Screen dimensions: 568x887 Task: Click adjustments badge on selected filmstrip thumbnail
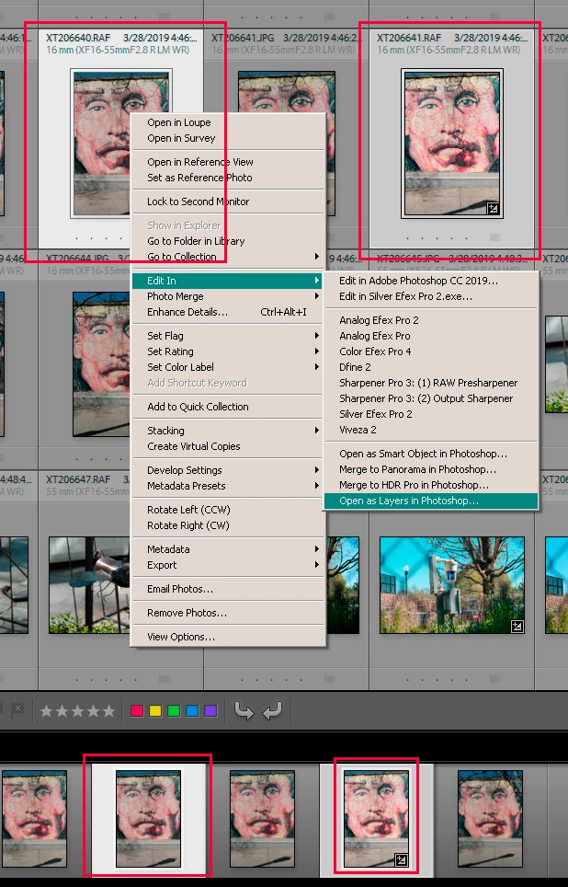point(401,860)
